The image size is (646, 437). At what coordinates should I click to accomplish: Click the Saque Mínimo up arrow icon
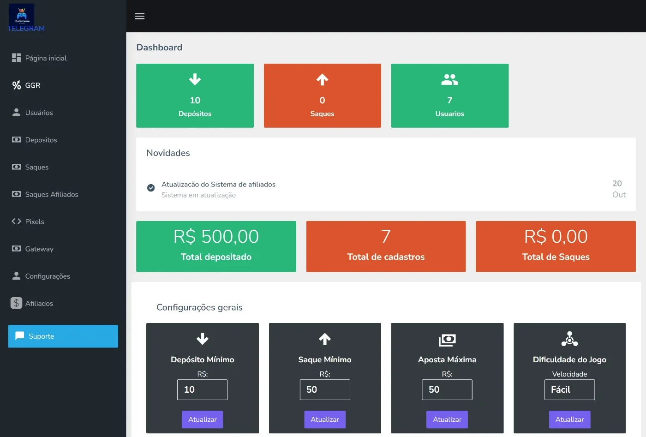pos(325,339)
